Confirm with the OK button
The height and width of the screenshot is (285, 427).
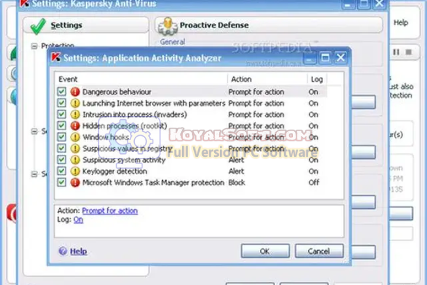265,251
